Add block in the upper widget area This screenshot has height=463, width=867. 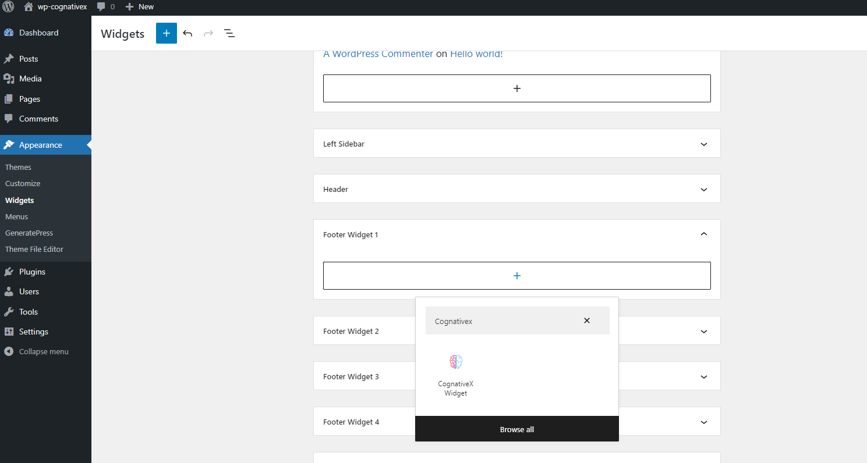[517, 88]
